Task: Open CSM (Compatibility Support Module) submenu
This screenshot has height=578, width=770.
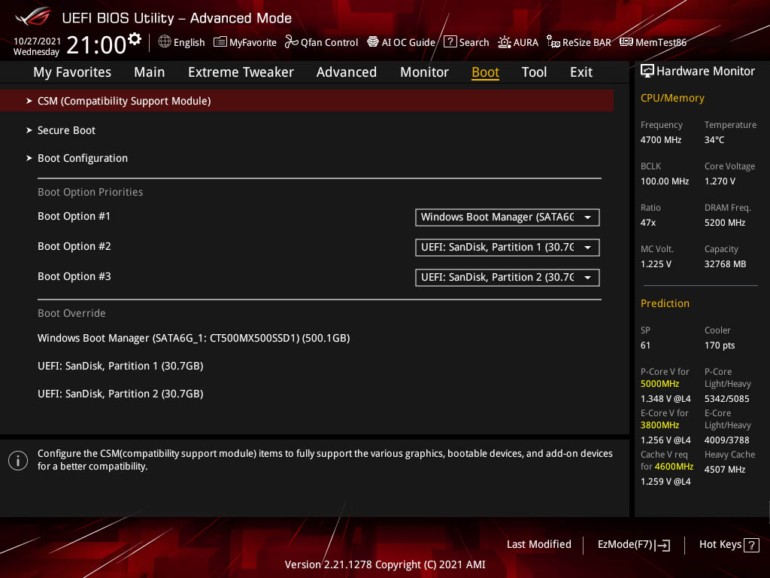Action: click(307, 101)
